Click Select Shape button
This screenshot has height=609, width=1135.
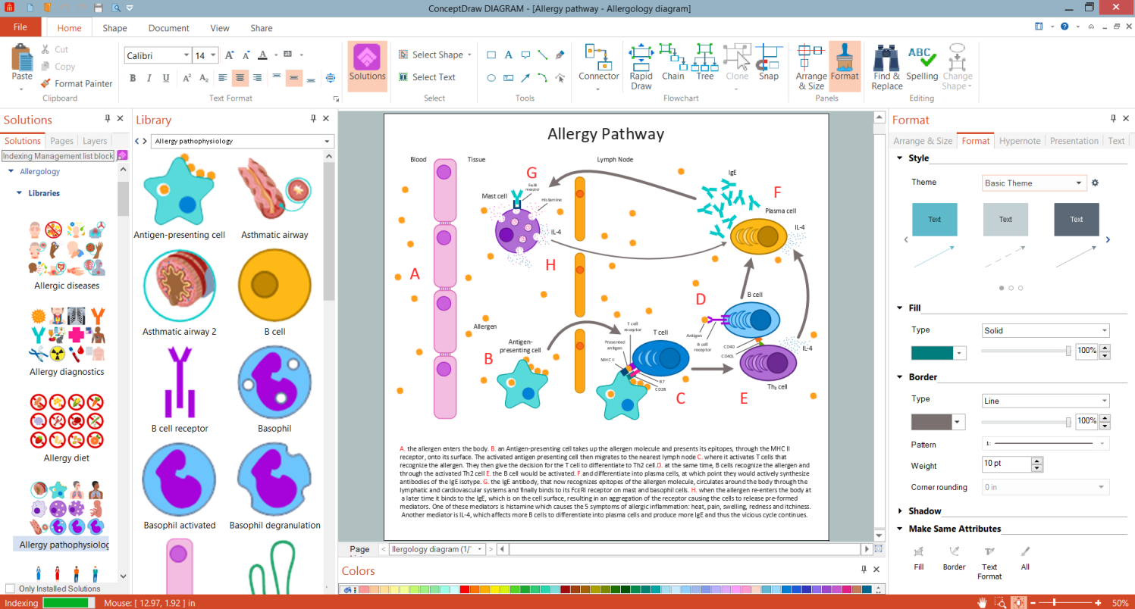click(x=434, y=55)
